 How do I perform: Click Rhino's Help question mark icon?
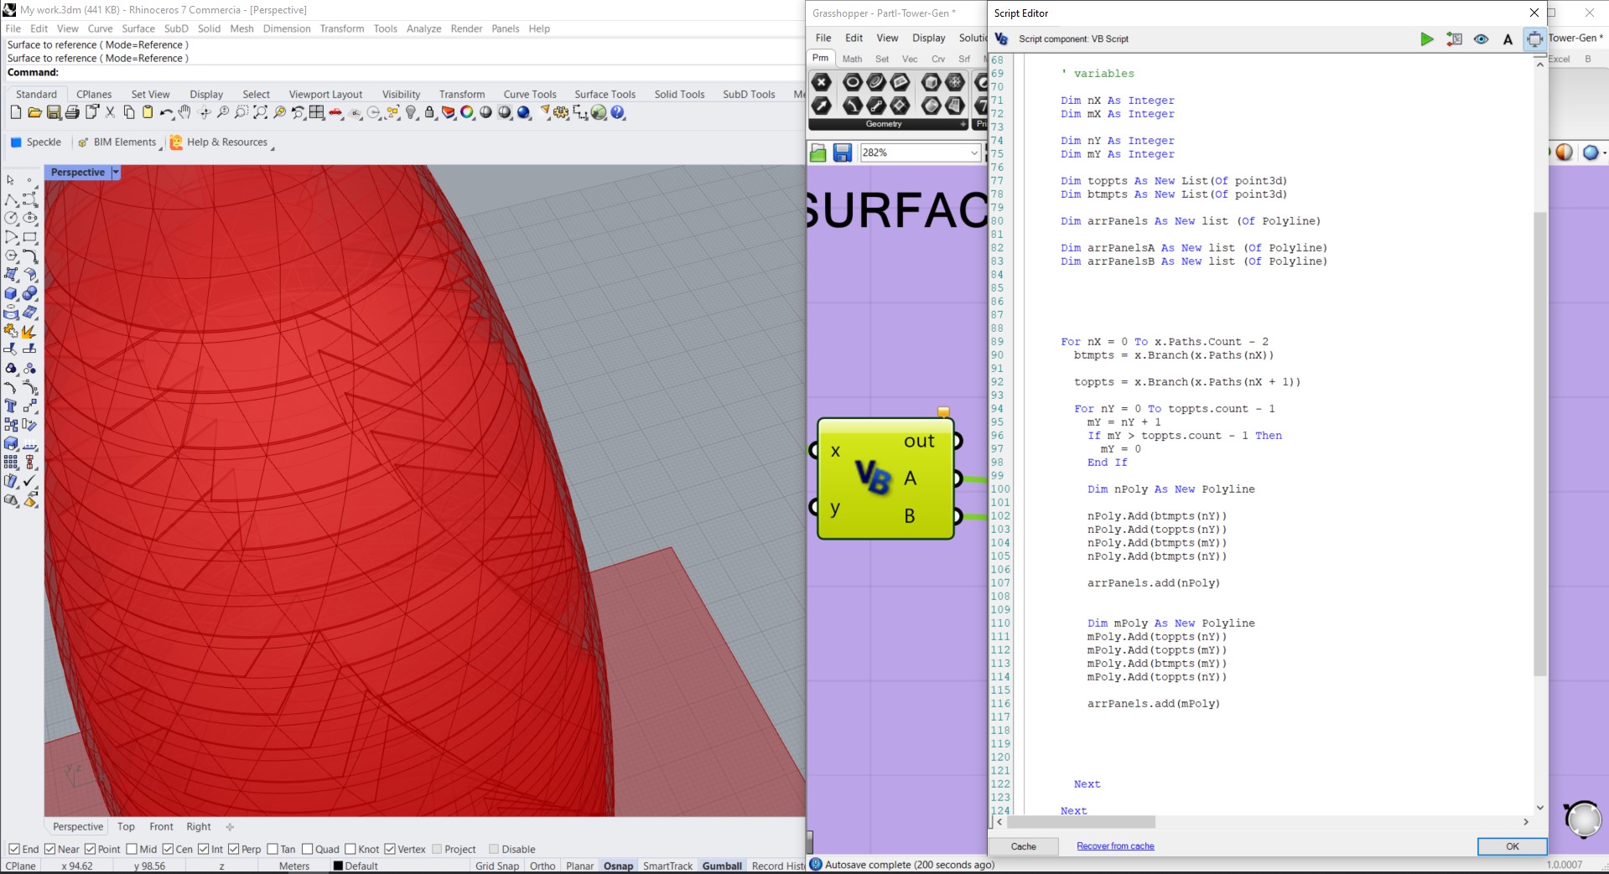tap(618, 112)
